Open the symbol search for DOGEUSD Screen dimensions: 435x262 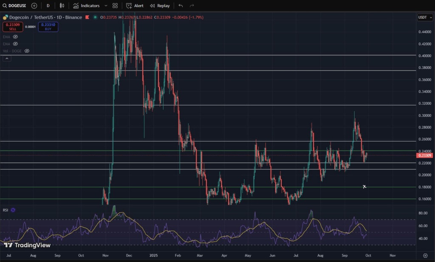(16, 6)
